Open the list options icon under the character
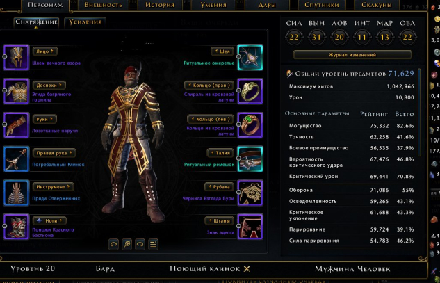440x283 pixels. coord(153,244)
